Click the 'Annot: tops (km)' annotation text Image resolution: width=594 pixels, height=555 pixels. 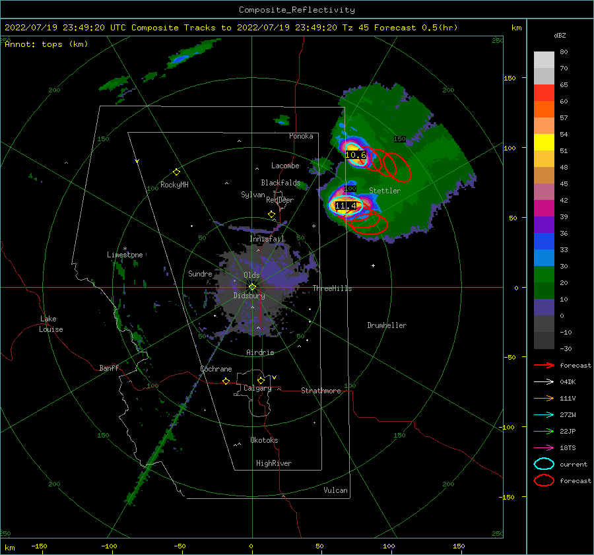[x=46, y=44]
